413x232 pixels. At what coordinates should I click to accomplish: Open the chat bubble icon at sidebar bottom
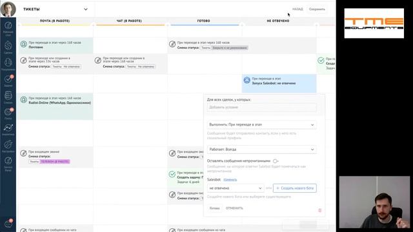click(8, 224)
